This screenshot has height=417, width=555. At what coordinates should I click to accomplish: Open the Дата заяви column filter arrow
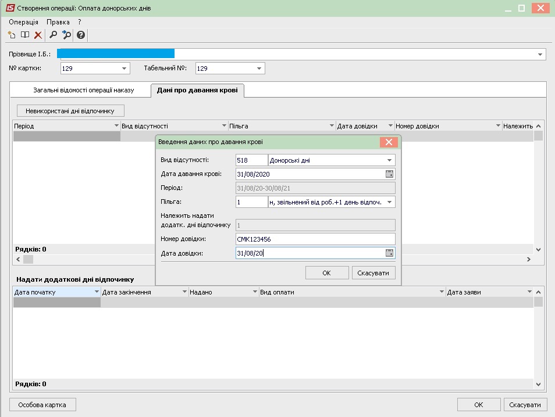pos(529,292)
